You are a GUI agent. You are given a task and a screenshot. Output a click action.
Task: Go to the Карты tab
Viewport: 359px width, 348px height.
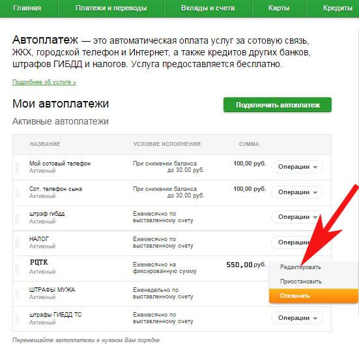(x=279, y=8)
